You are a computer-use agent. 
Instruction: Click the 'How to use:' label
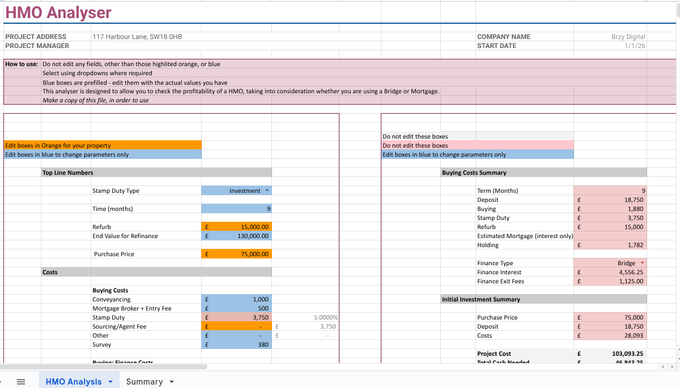click(22, 64)
